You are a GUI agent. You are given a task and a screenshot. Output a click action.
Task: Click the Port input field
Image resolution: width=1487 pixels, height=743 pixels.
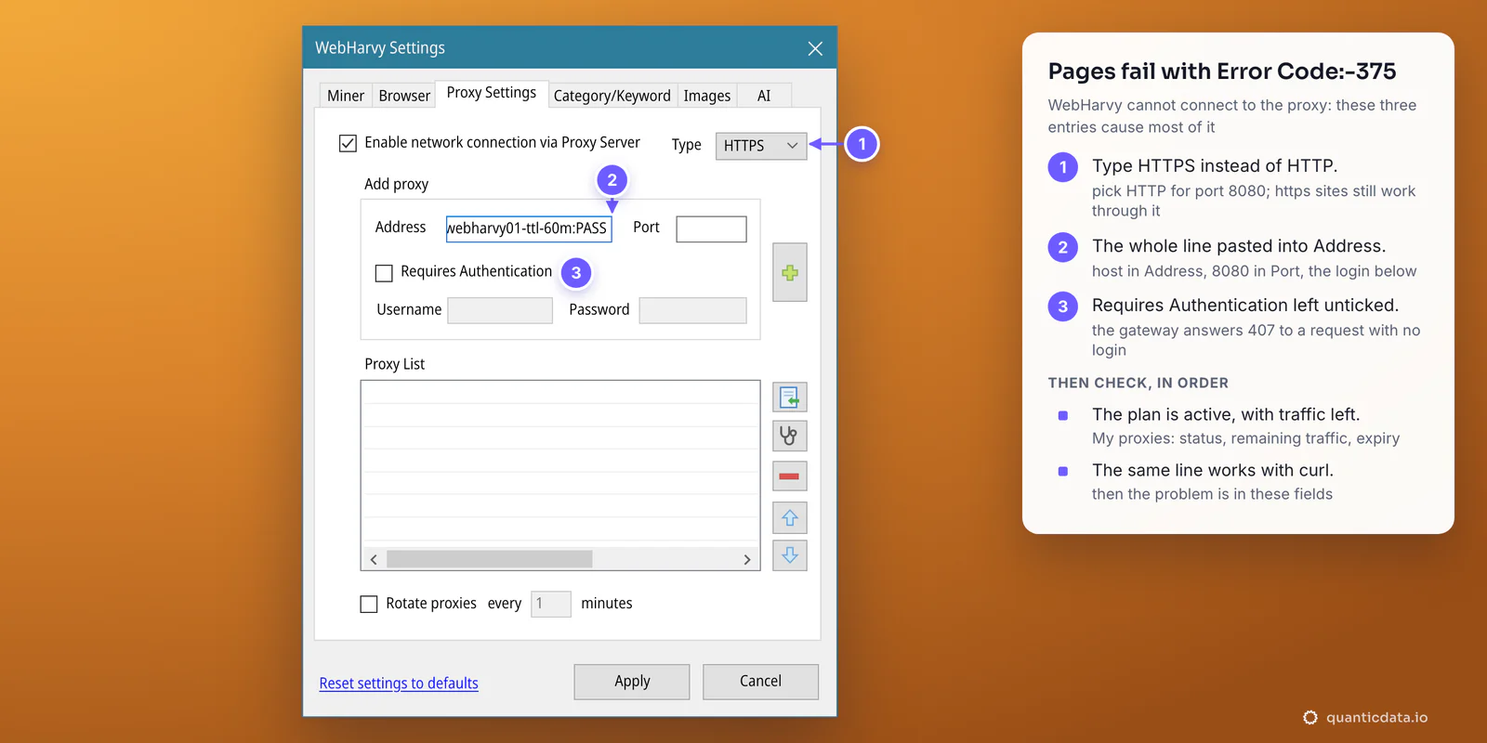tap(711, 228)
